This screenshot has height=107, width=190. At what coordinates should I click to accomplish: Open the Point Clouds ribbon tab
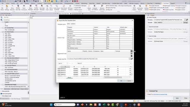pyautogui.click(x=47, y=3)
